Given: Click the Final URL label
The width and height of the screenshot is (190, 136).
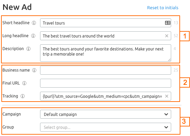Looking at the screenshot, I should [x=11, y=83].
